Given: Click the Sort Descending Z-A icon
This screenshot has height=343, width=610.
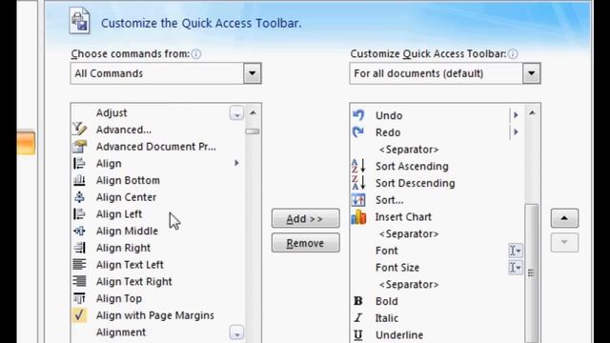Looking at the screenshot, I should pyautogui.click(x=358, y=183).
